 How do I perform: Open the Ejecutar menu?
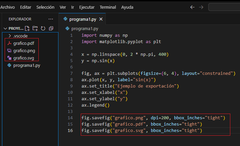pos(87,7)
